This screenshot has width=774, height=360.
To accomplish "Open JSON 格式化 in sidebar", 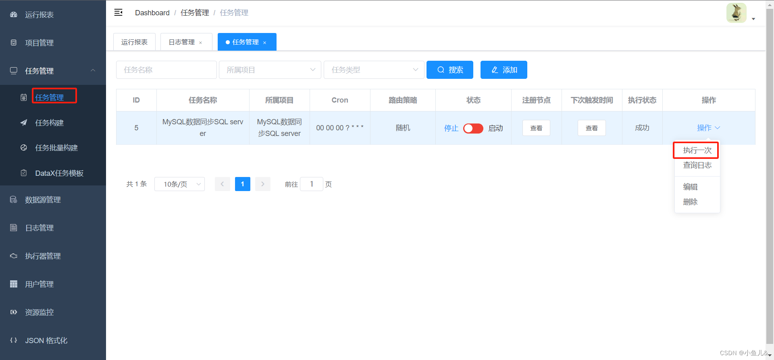I will pyautogui.click(x=53, y=340).
